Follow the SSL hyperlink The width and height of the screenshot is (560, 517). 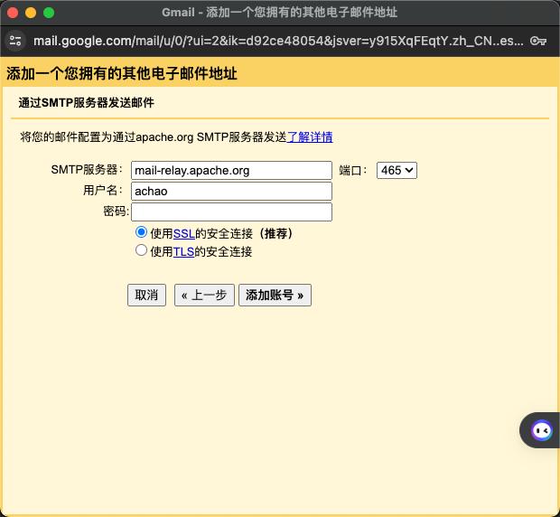[183, 233]
